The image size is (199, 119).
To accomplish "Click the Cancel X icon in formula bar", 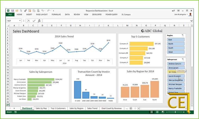I will coord(29,21).
